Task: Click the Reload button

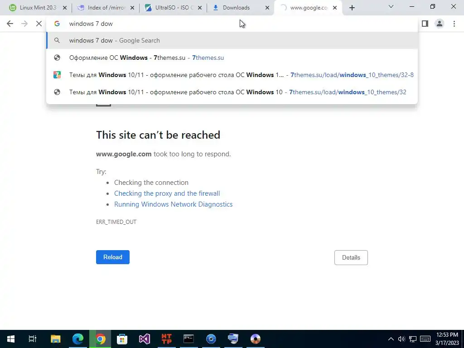Action: 113,257
